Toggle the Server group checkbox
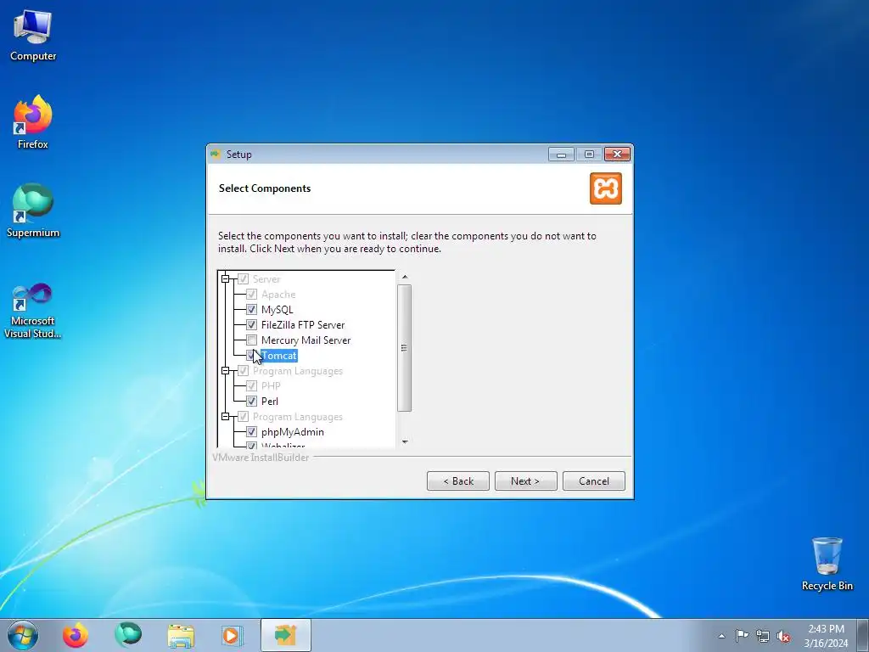869x652 pixels. click(243, 278)
